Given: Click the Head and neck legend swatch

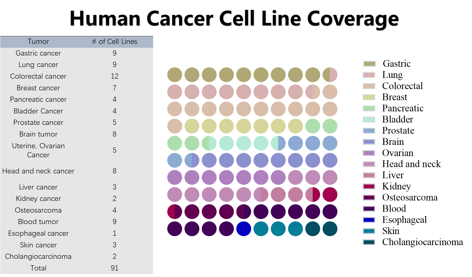Looking at the screenshot, I should [x=369, y=164].
